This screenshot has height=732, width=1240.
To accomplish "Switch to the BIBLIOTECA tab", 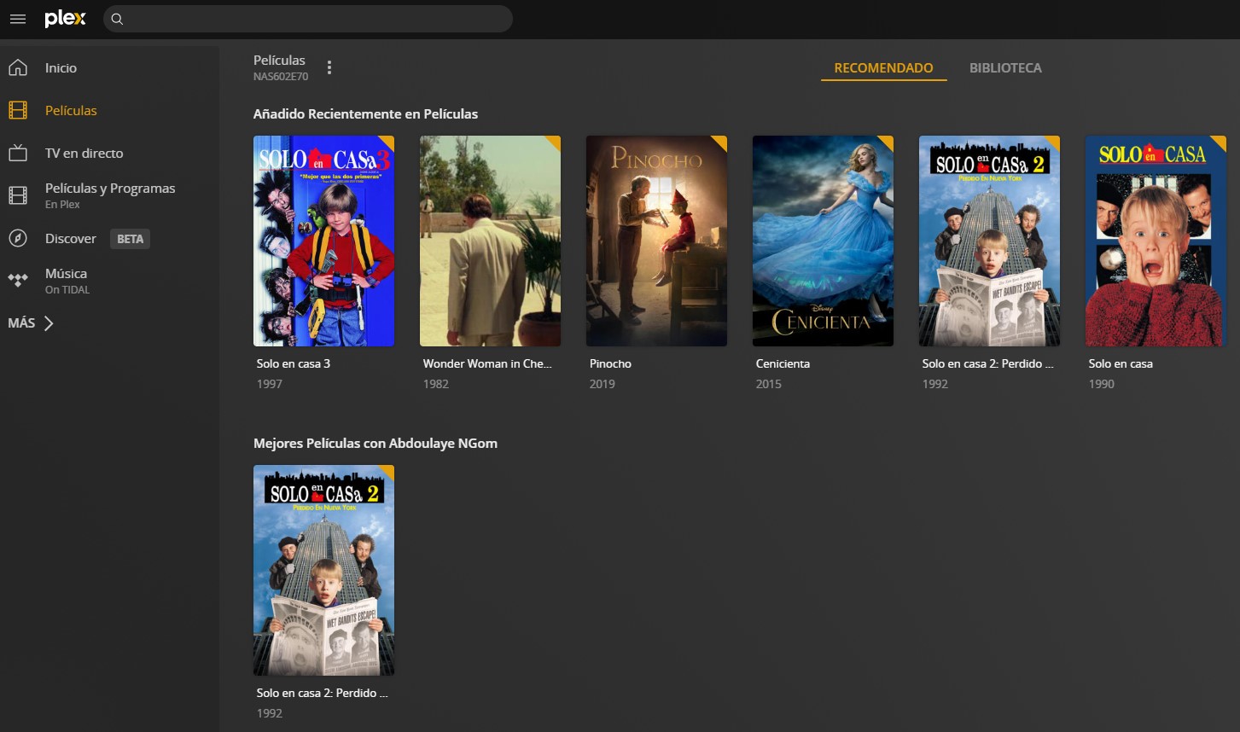I will 1005,68.
